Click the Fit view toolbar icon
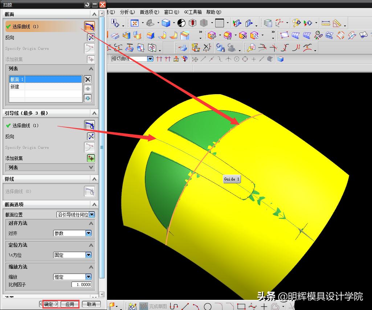 point(135,23)
